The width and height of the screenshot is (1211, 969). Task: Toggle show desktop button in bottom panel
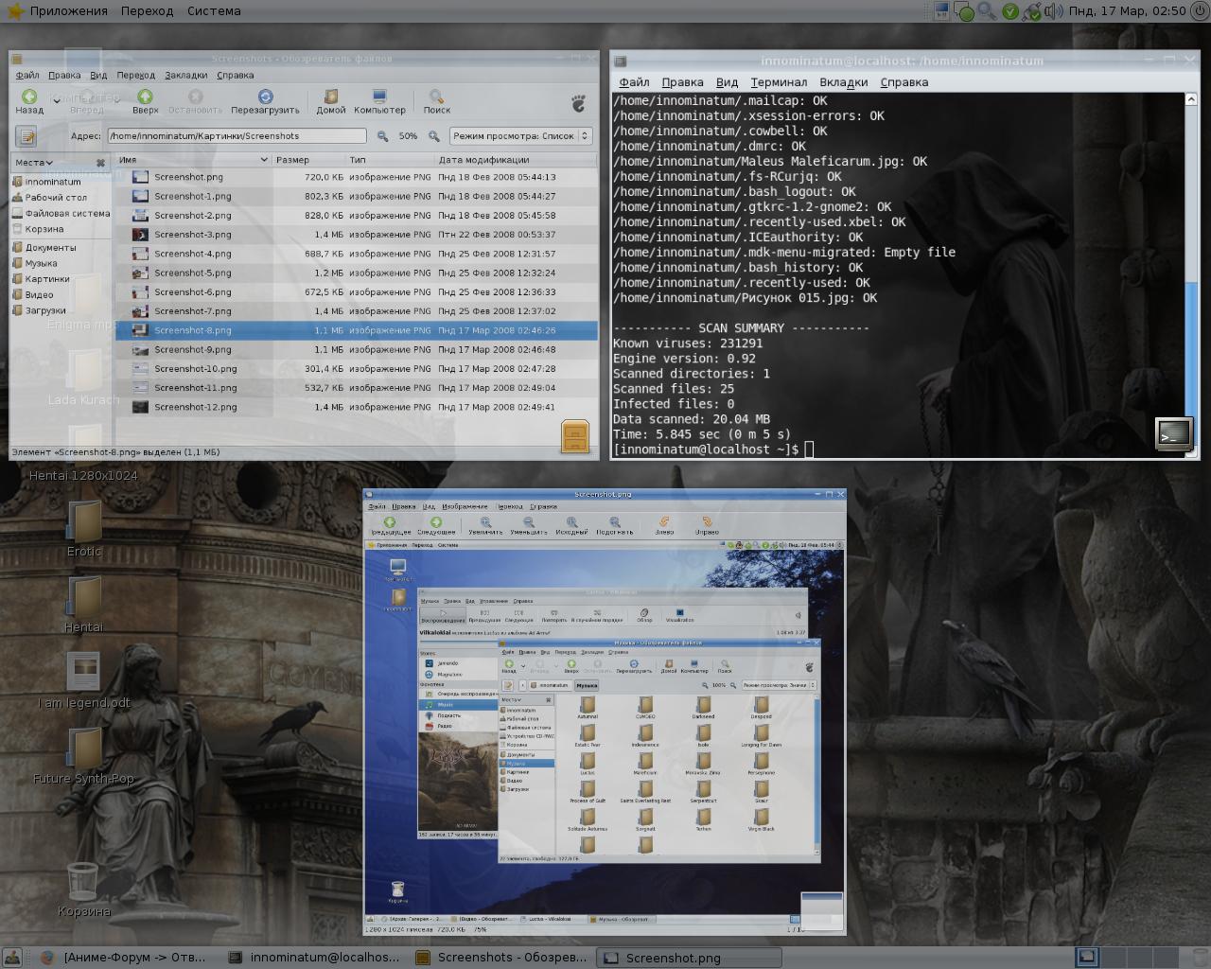coord(12,958)
